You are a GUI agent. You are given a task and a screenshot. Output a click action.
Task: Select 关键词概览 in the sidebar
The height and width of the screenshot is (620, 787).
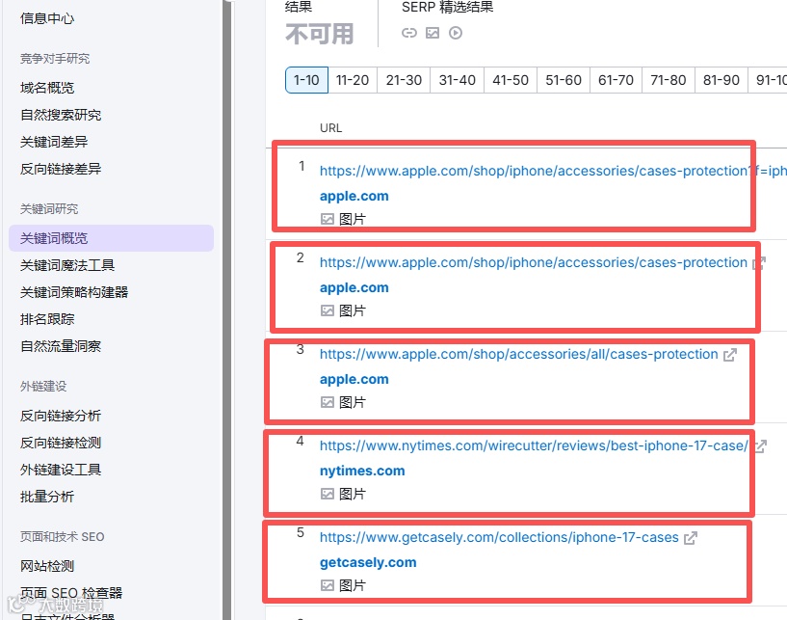(111, 238)
